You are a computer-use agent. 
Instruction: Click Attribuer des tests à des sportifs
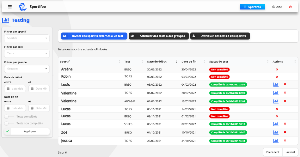(220, 36)
